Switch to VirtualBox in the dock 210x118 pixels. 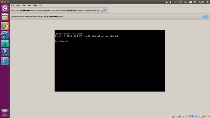pyautogui.click(x=5, y=35)
